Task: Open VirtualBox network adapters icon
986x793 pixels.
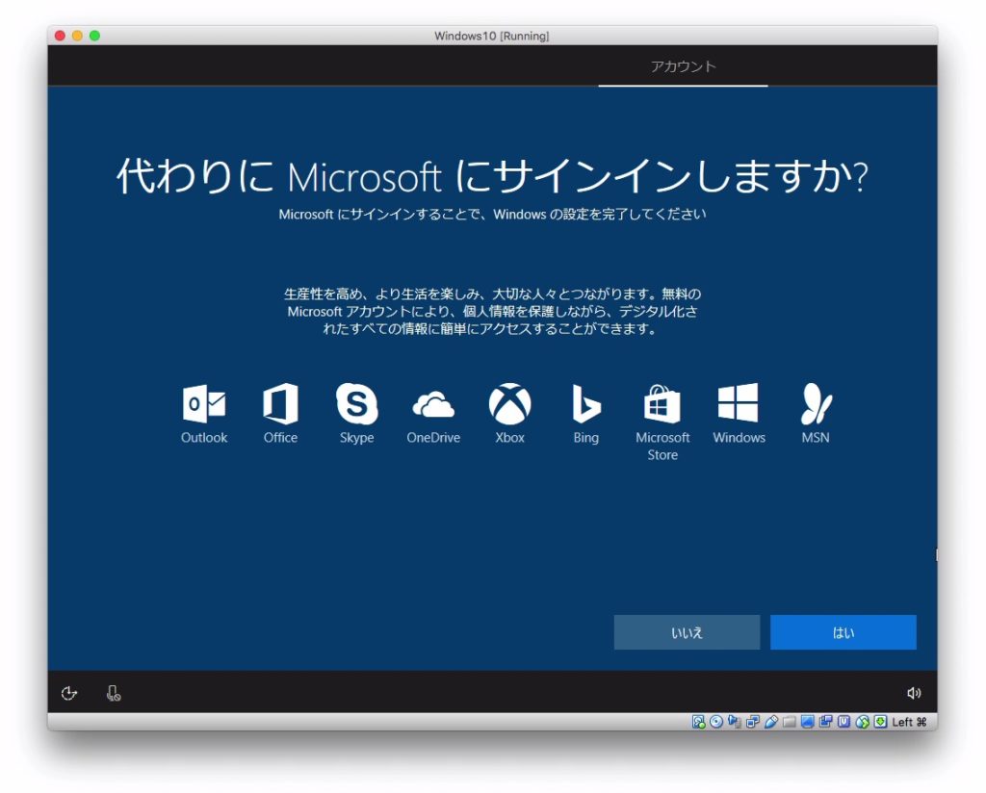Action: 753,722
